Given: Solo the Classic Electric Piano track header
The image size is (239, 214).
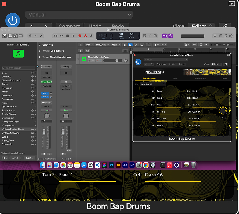Looking at the screenshot, I should coord(93,61).
